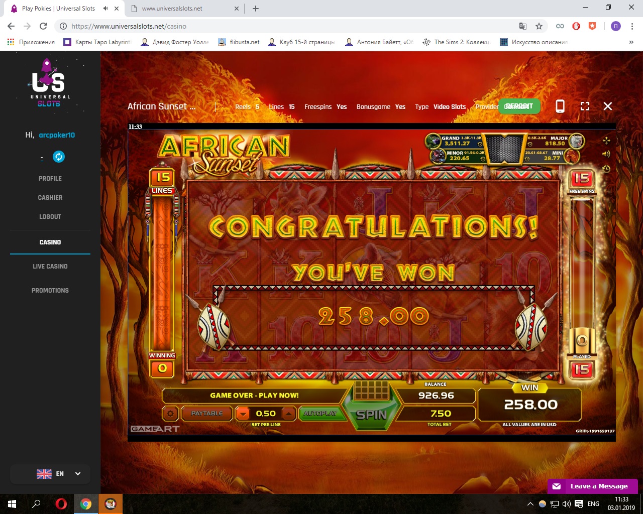Toggle game sound speaker icon
Image resolution: width=643 pixels, height=514 pixels.
(x=606, y=154)
